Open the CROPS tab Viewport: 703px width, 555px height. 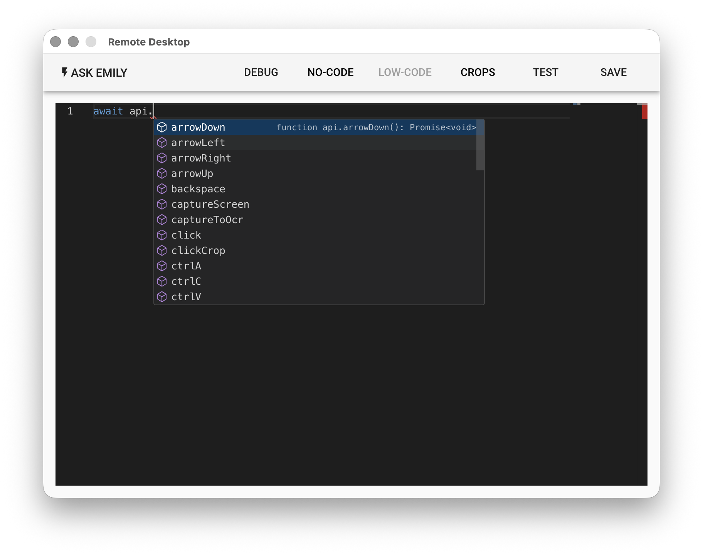478,72
